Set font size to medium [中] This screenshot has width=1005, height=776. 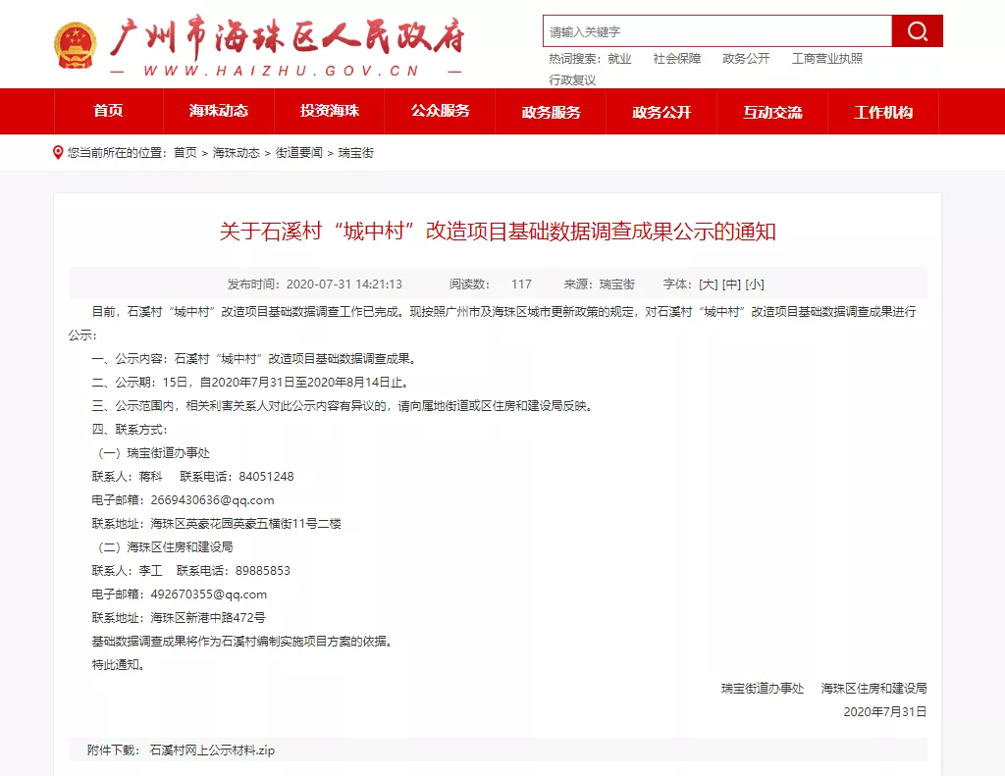pyautogui.click(x=731, y=284)
